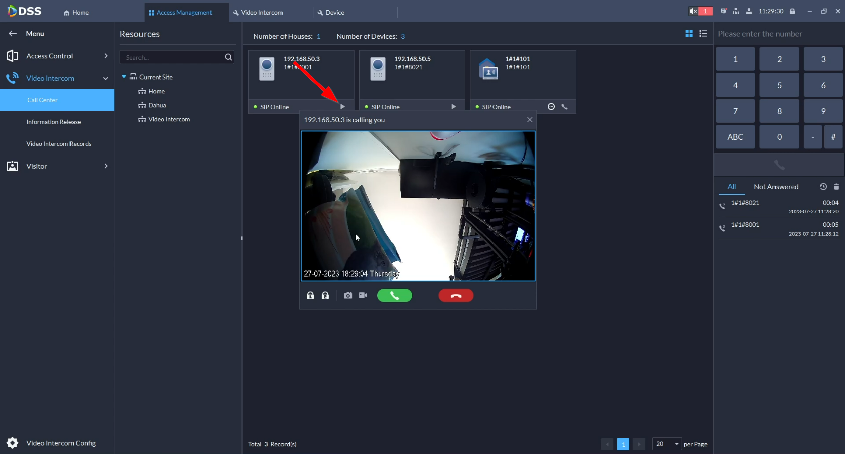The width and height of the screenshot is (845, 454).
Task: Reject the call with red hang-up button
Action: pyautogui.click(x=456, y=296)
